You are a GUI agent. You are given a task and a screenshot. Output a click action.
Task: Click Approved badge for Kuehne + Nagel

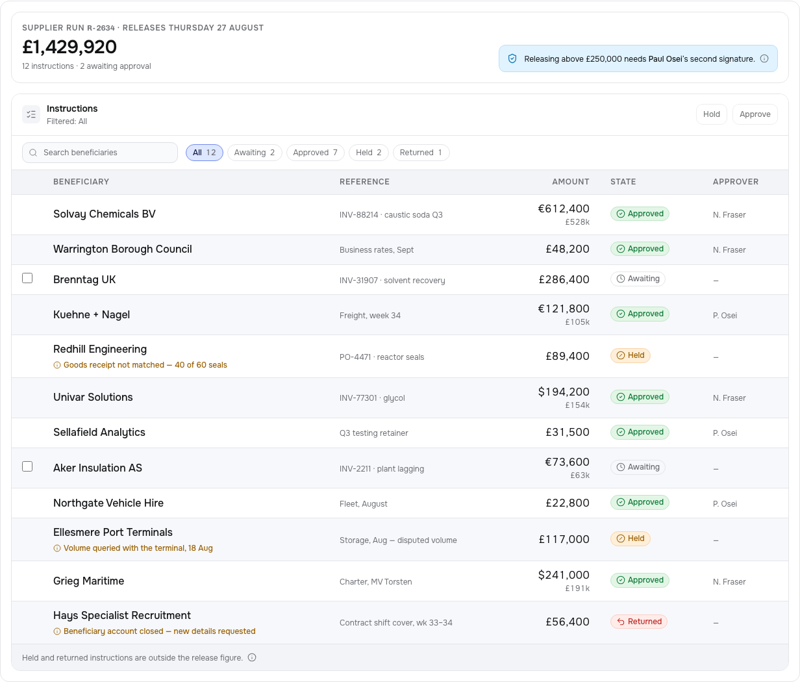[640, 314]
